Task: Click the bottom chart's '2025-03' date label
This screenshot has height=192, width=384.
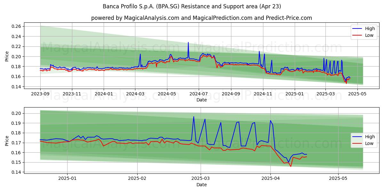Action: (x=200, y=179)
